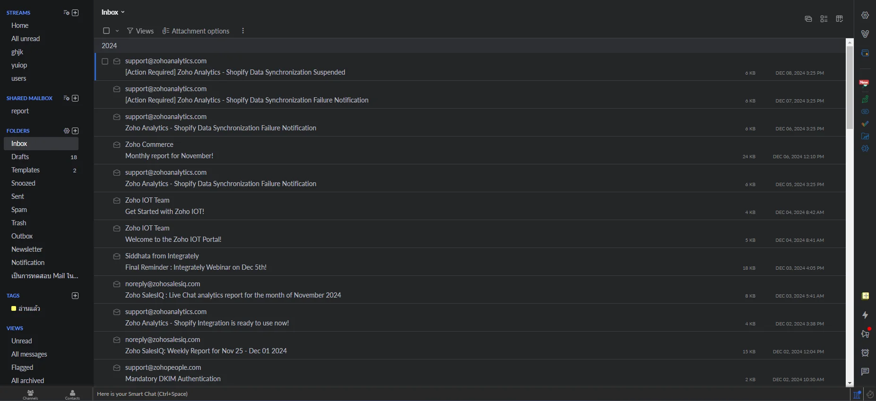Click the blue scroll icon in status bar
This screenshot has height=401, width=876.
[x=857, y=395]
